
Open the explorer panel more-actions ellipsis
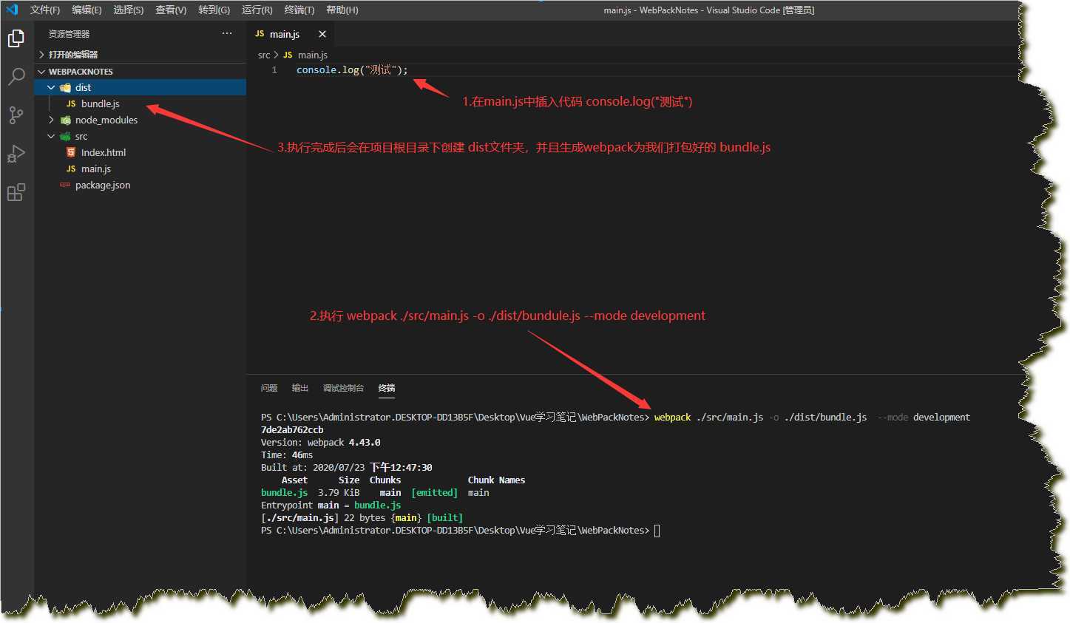(x=227, y=33)
